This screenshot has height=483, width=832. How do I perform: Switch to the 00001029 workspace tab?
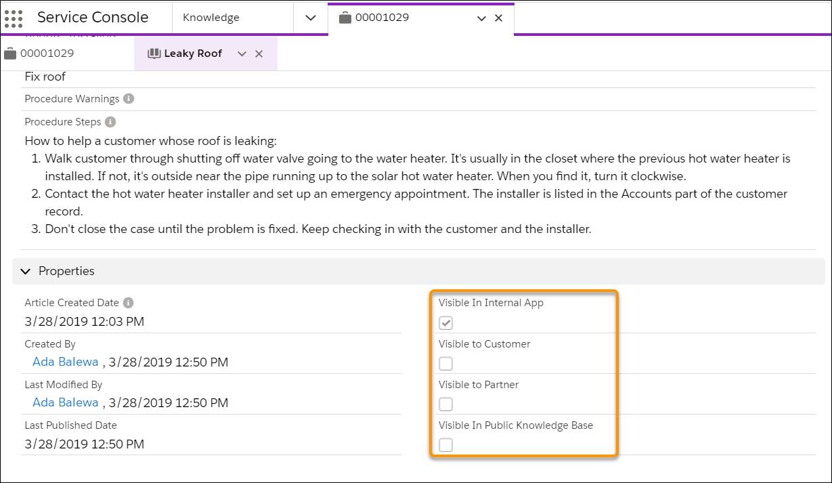pos(420,18)
